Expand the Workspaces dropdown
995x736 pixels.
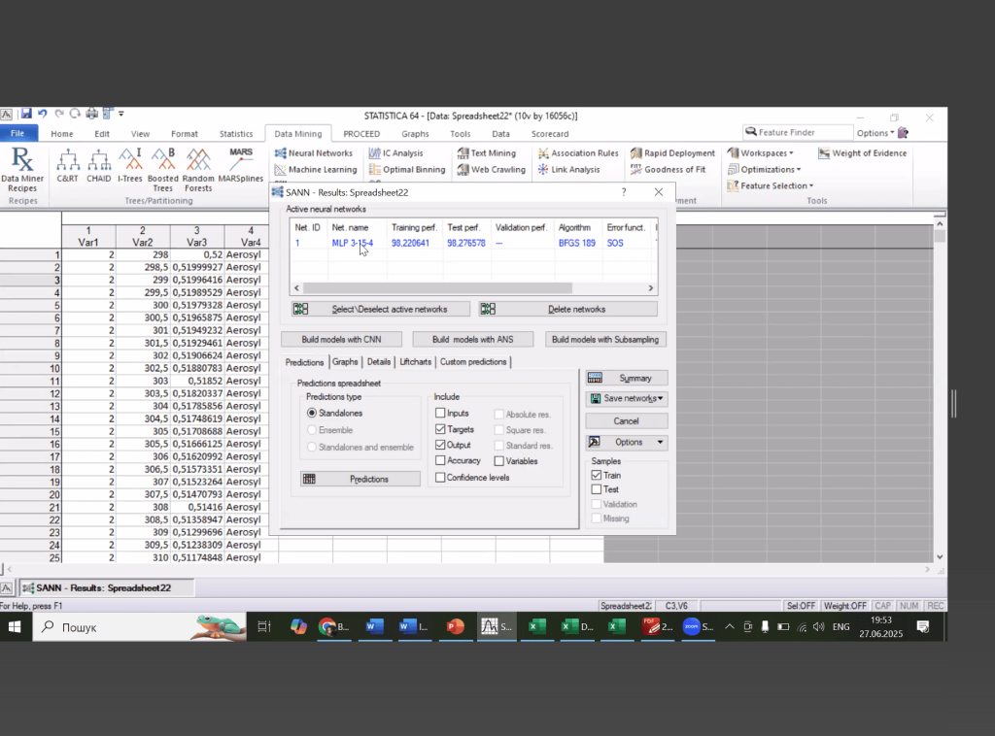click(761, 153)
